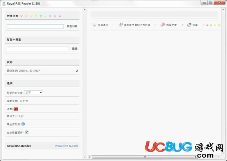The width and height of the screenshot is (227, 161).
Task: Click the Save (保存) disk icon
Action: [x=189, y=25]
